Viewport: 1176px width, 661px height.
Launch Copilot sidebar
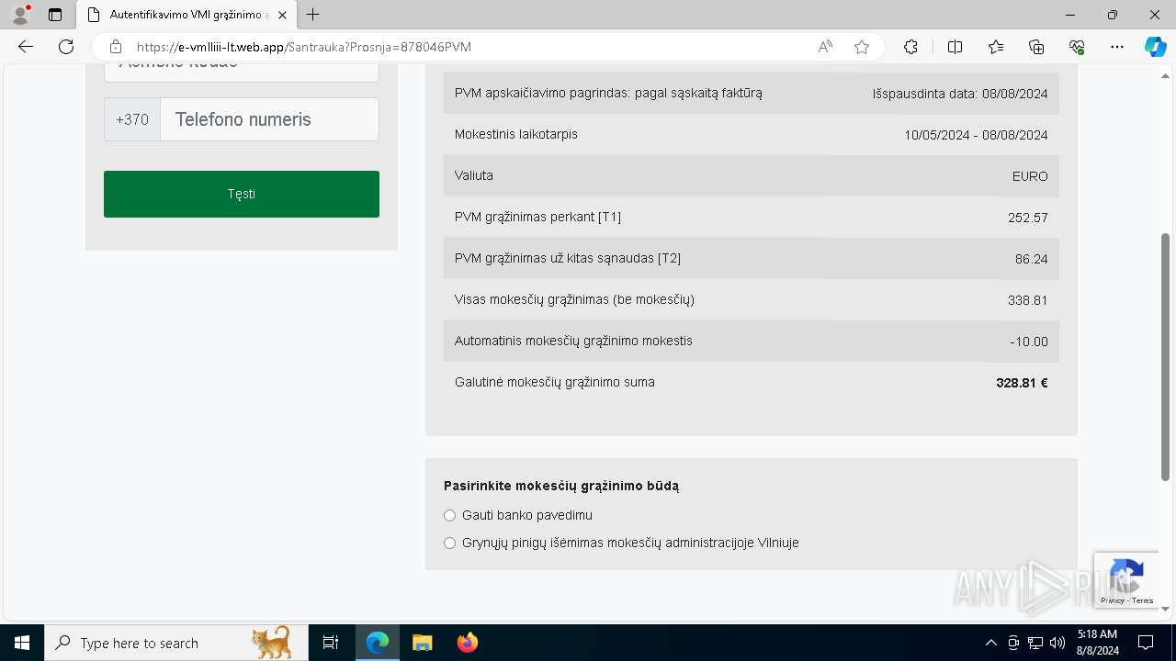[1155, 47]
